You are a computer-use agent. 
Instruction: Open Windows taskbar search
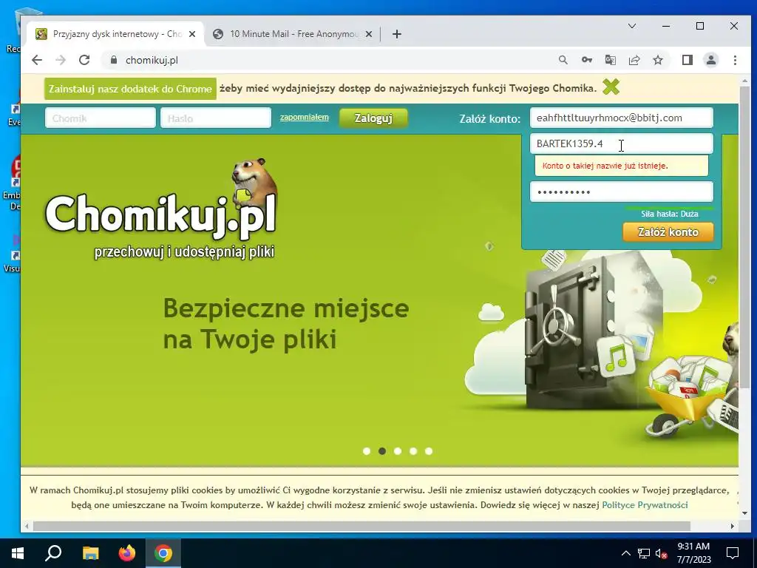53,553
